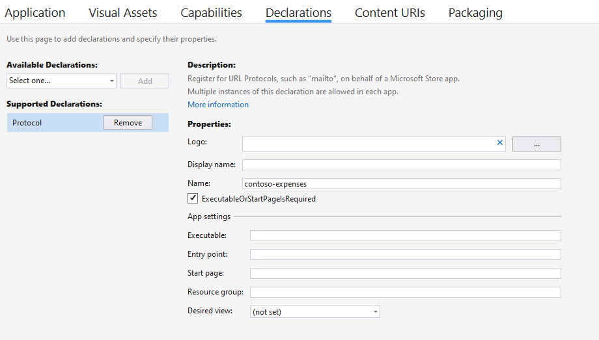599x340 pixels.
Task: Focus the Resource group text field
Action: point(405,292)
